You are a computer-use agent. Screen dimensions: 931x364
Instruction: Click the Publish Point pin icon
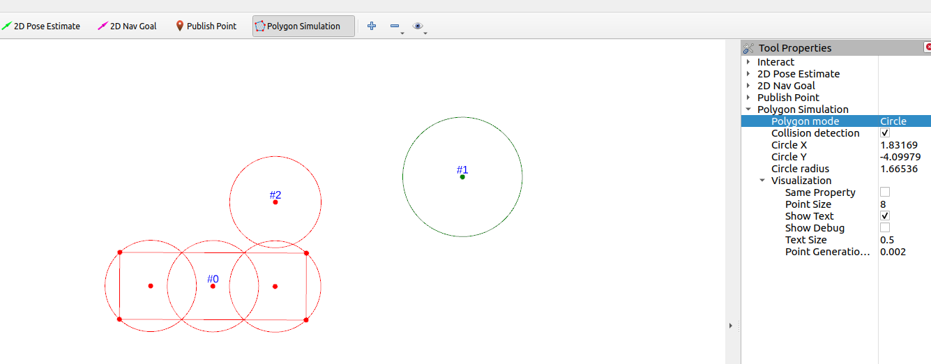[180, 26]
